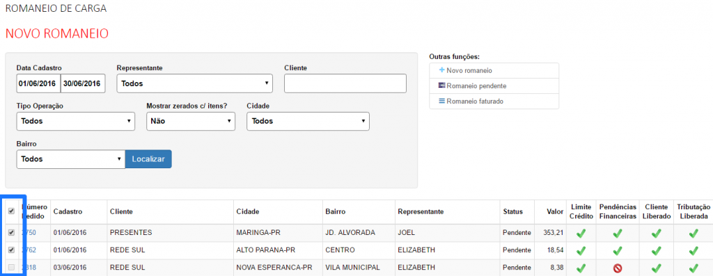Open Romaneio pendente list item
This screenshot has width=713, height=276.
[x=494, y=86]
